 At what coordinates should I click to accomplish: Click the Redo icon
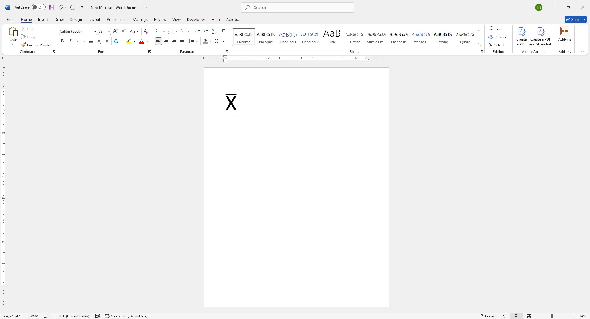point(73,7)
